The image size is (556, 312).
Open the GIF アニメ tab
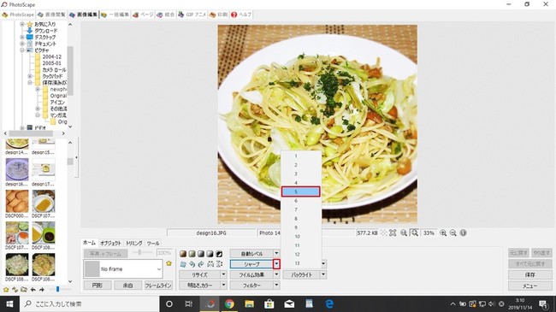tap(192, 15)
